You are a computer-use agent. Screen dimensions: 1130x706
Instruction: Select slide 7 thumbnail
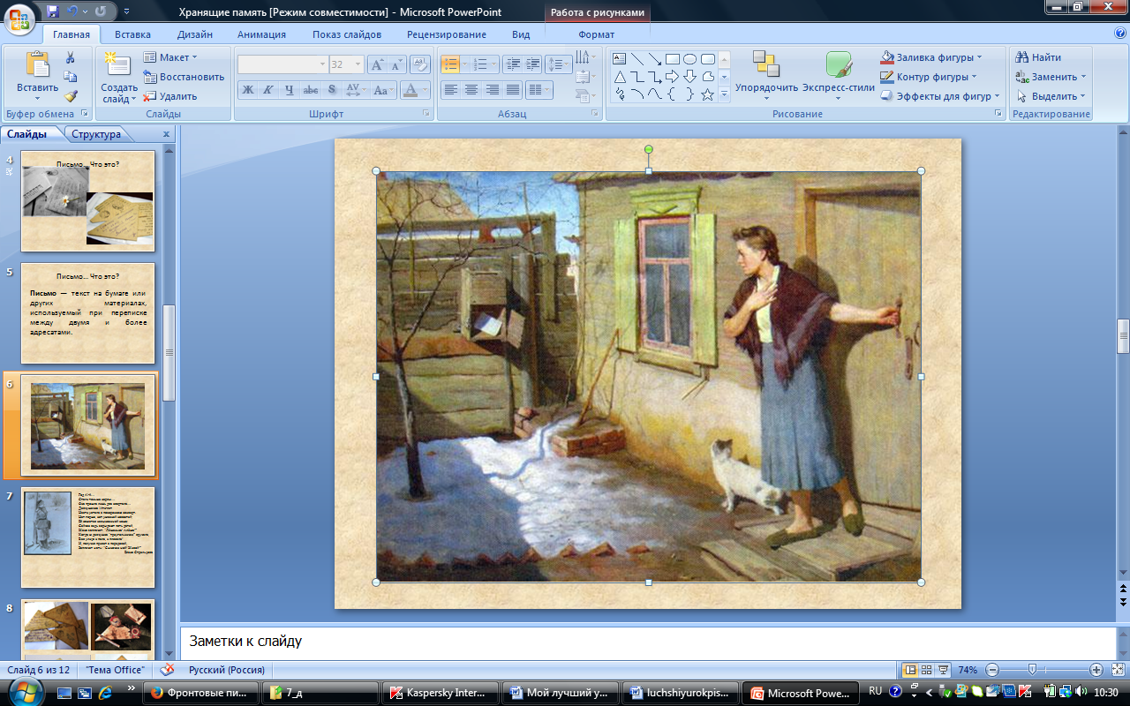click(x=87, y=537)
